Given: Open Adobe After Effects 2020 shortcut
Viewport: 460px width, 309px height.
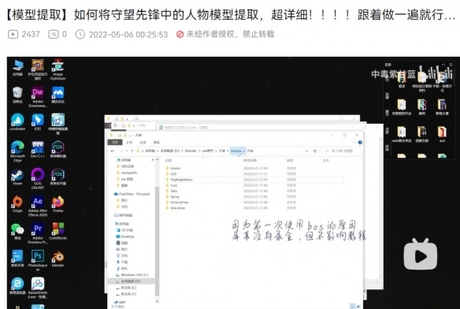Looking at the screenshot, I should pyautogui.click(x=38, y=207).
